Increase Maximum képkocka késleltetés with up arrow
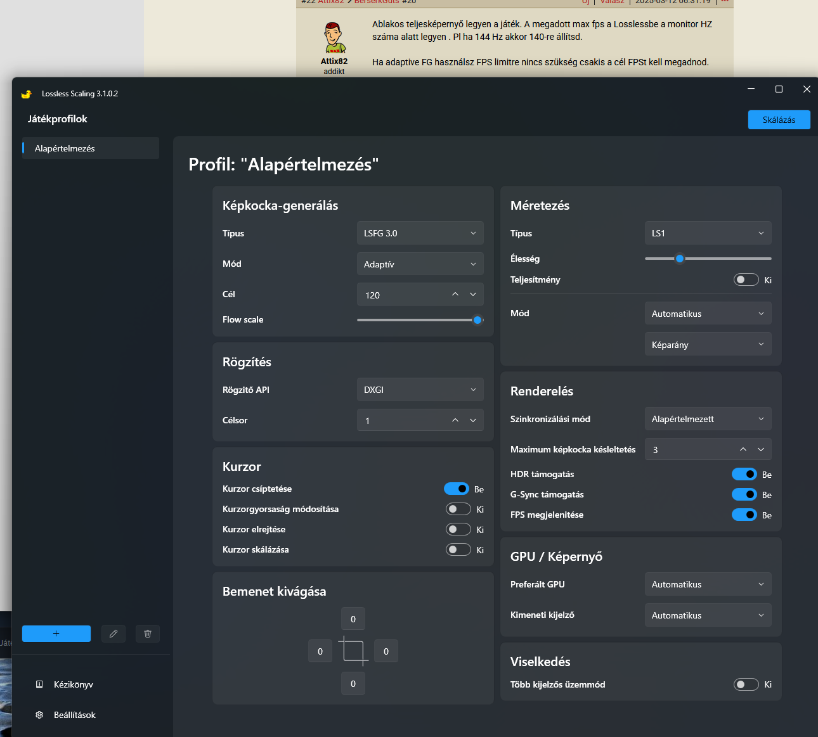 click(x=743, y=449)
